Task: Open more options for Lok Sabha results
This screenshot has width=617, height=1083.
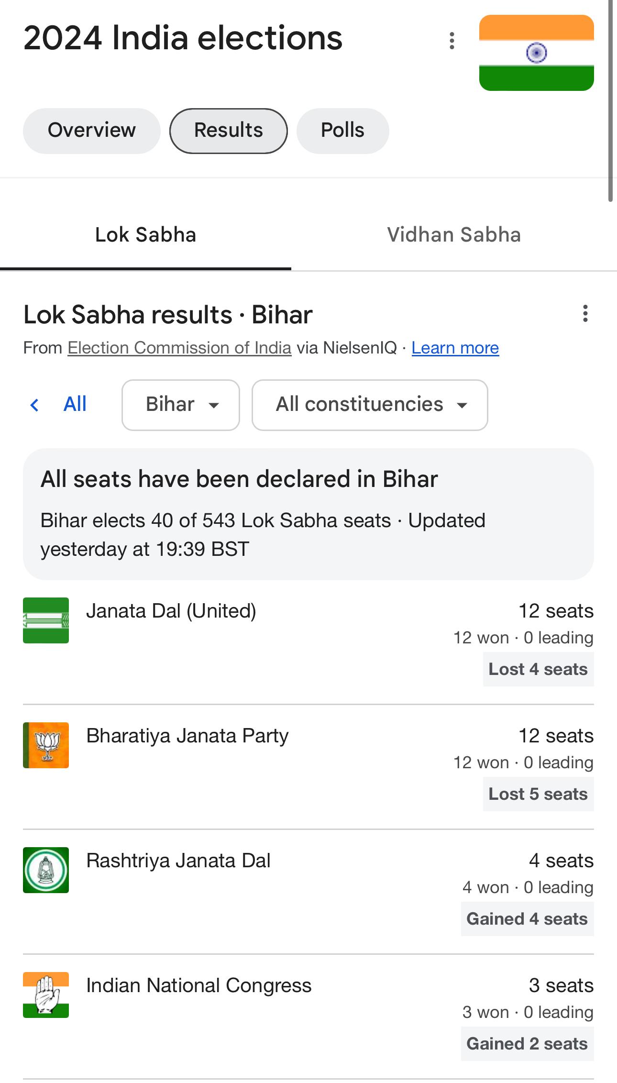Action: pyautogui.click(x=585, y=314)
